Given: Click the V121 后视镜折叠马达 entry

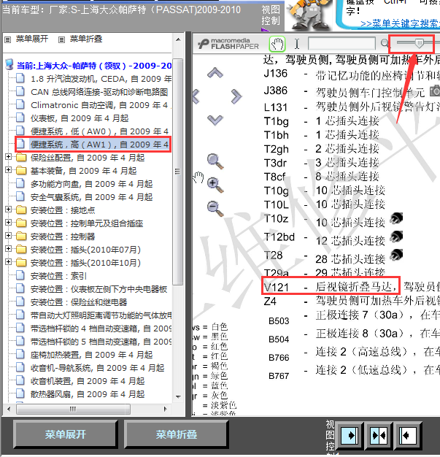Looking at the screenshot, I should tap(331, 287).
